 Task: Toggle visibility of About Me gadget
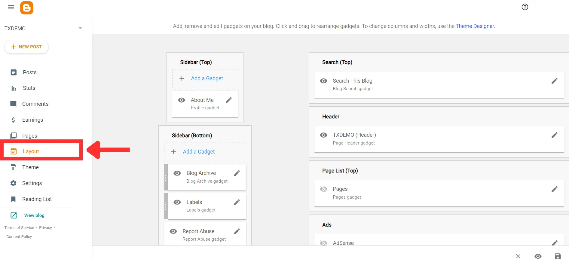[182, 100]
